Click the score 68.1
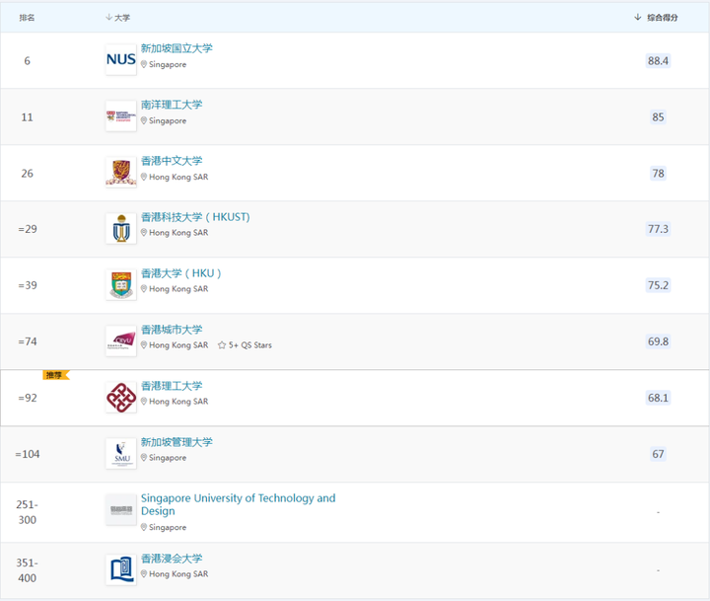Viewport: 710px width, 601px height. point(658,398)
